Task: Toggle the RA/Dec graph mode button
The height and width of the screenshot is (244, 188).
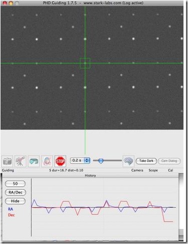Action: 15,192
